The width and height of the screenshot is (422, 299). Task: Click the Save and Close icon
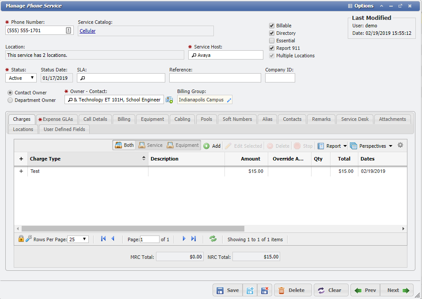(265, 290)
